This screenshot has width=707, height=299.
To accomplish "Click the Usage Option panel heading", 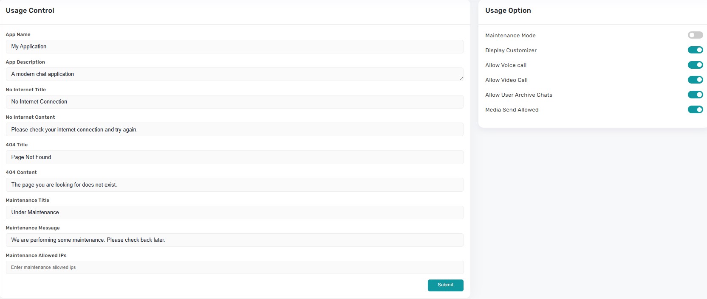I will 508,11.
